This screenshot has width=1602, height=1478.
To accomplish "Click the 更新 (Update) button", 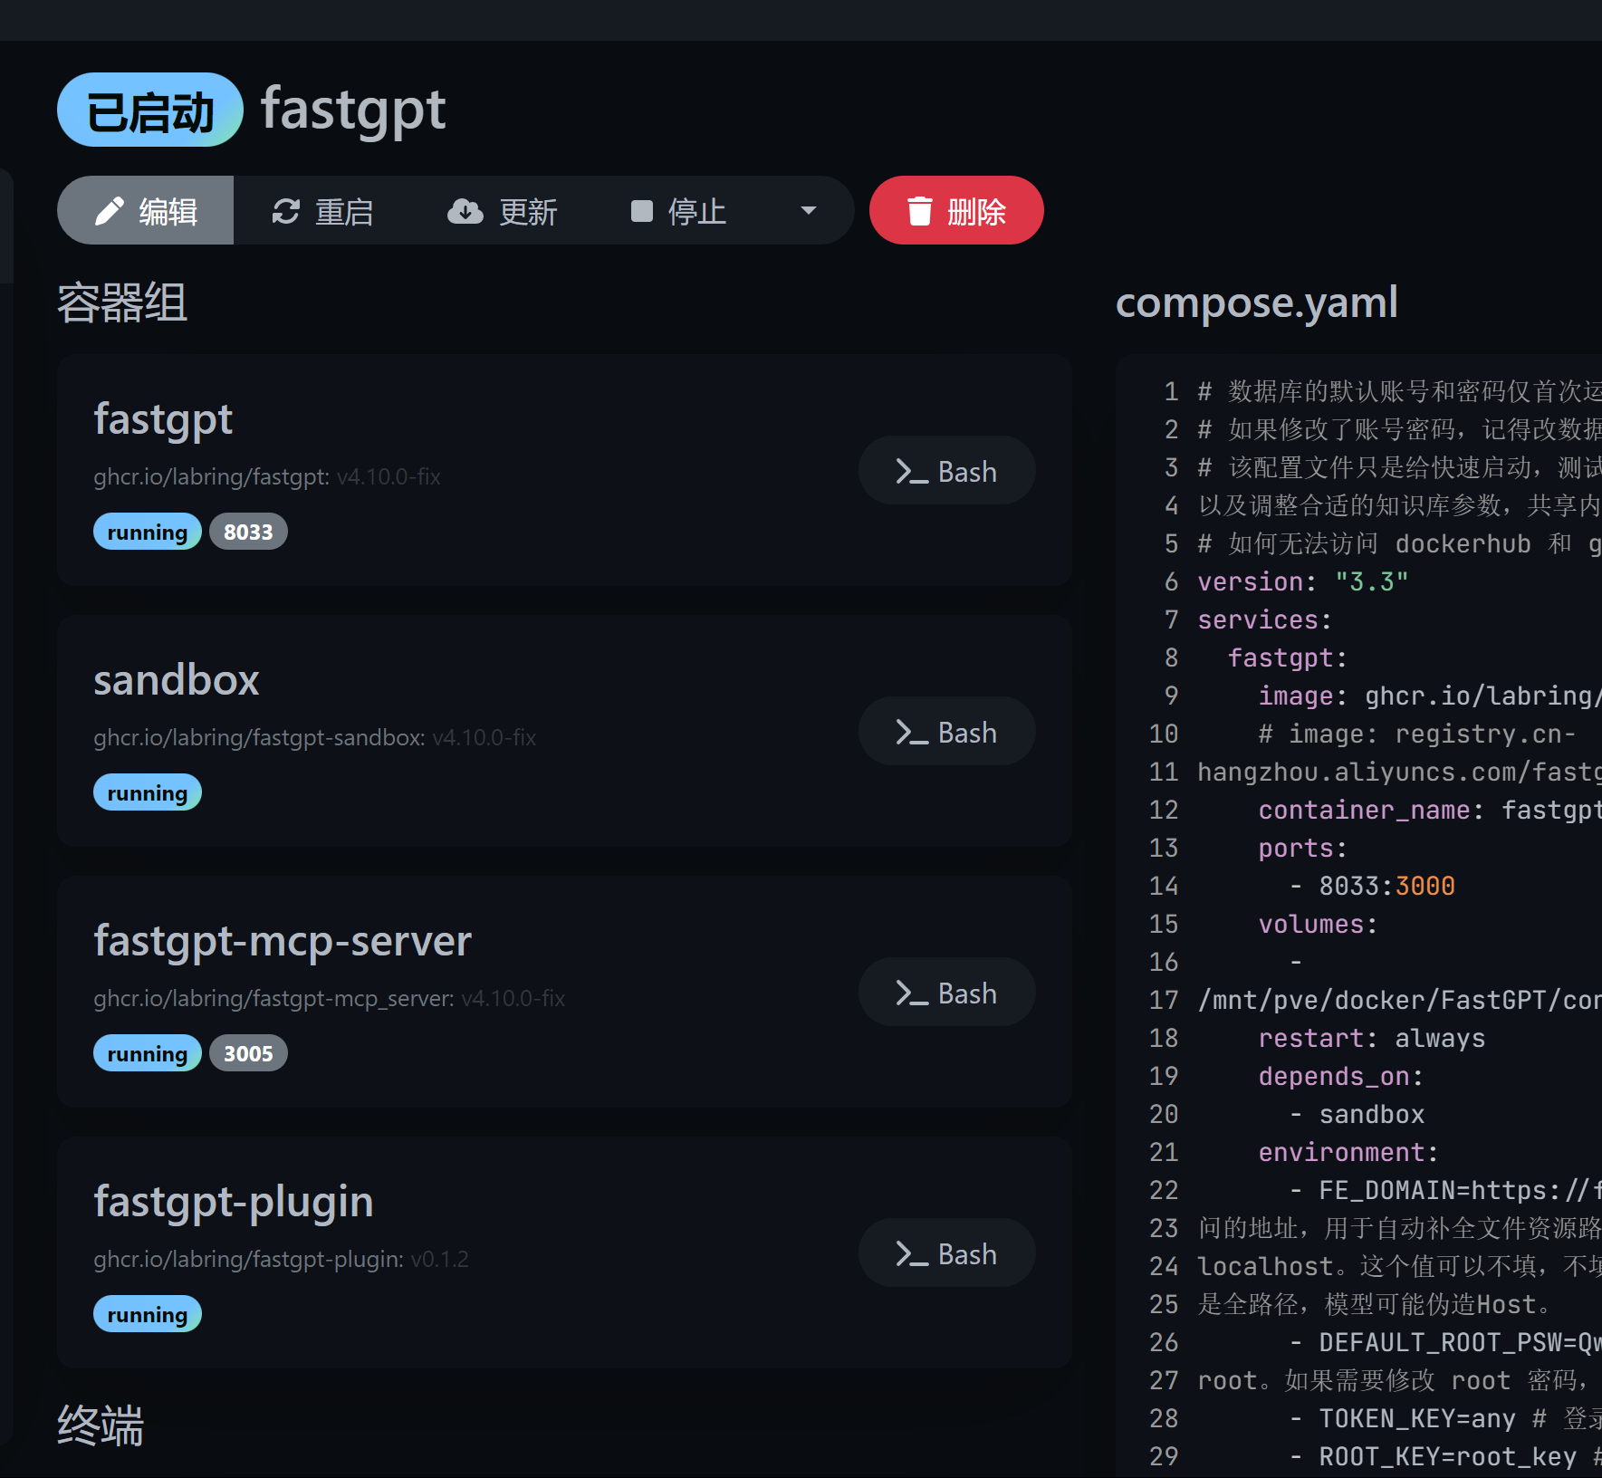I will [503, 210].
